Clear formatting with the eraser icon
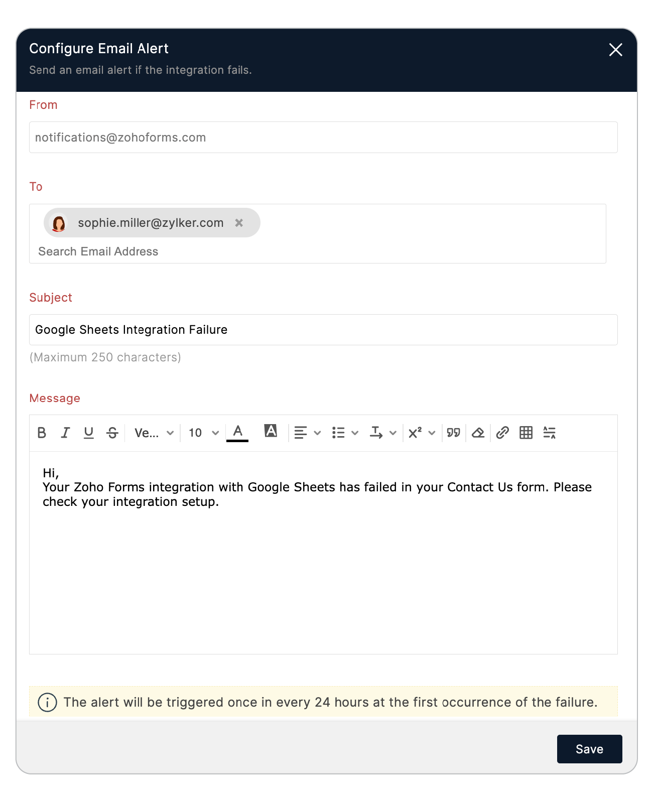This screenshot has width=653, height=802. [x=478, y=433]
